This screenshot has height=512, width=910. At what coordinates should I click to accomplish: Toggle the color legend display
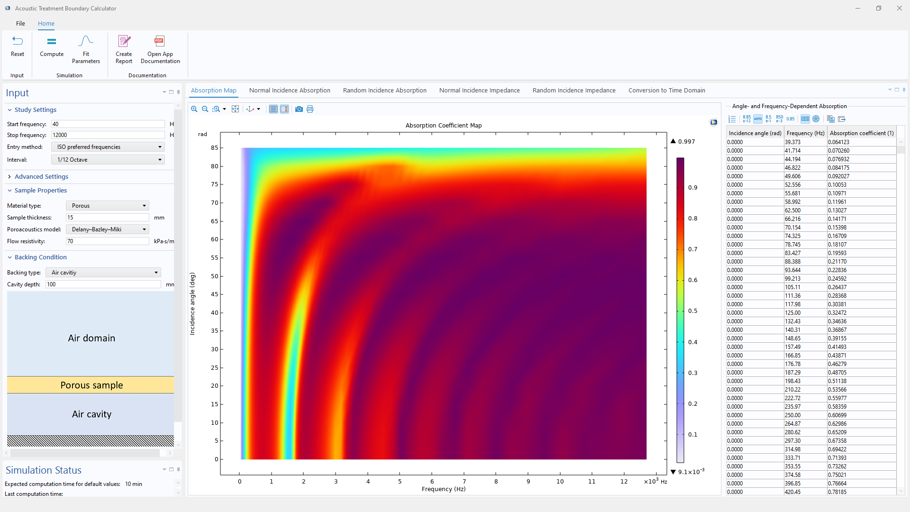pos(284,109)
